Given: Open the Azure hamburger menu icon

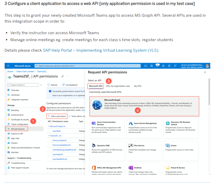Looking at the screenshot, I should pyautogui.click(x=8, y=66).
